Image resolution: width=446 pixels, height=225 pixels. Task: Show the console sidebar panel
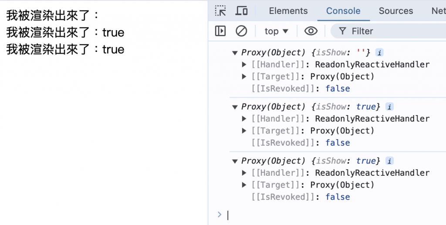coord(221,31)
